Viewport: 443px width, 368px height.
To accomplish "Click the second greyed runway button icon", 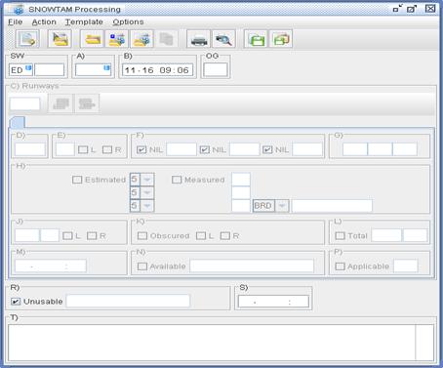I will pyautogui.click(x=87, y=103).
